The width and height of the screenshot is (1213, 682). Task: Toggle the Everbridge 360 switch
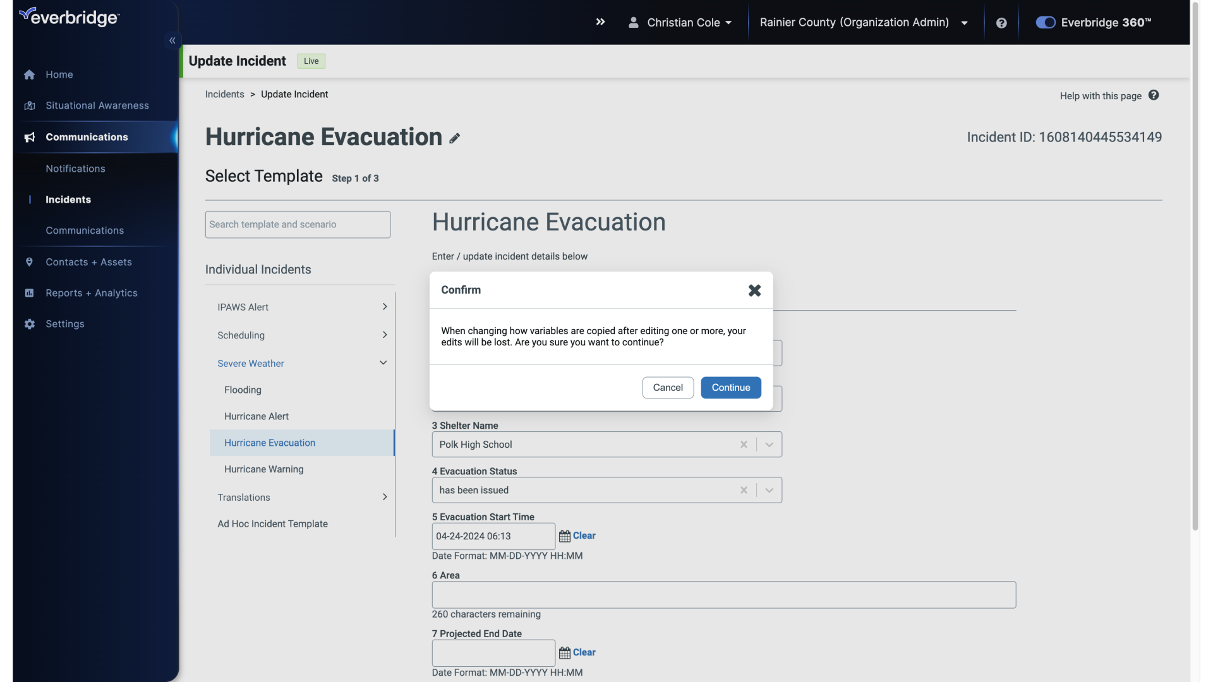click(x=1044, y=21)
